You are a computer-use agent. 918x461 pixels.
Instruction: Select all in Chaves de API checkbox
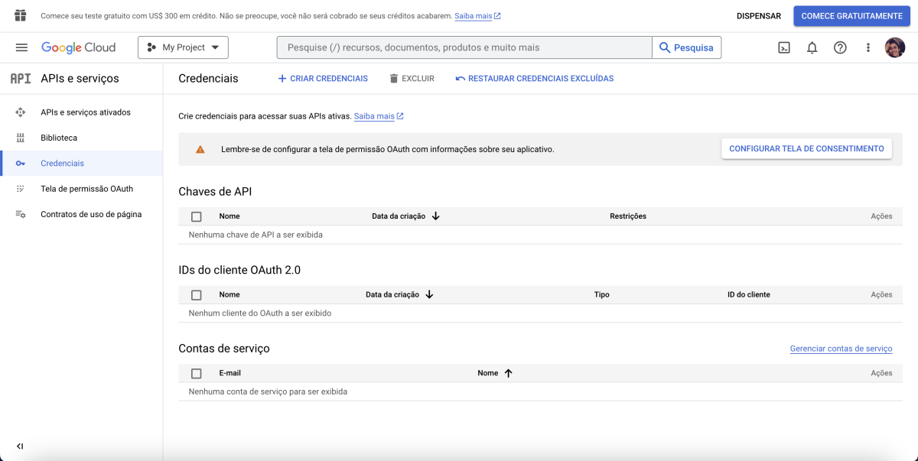coord(197,216)
